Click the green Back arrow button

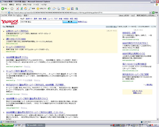[x=2, y=8]
